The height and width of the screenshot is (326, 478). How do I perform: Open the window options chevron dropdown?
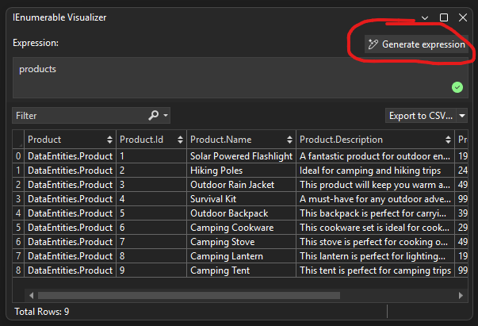[425, 18]
